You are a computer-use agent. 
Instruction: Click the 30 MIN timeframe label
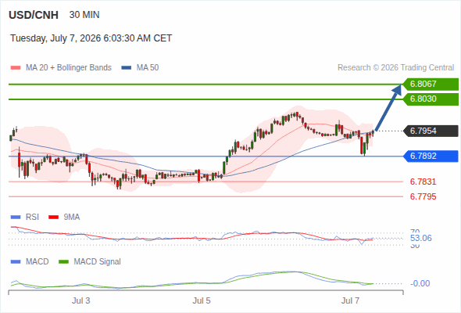(x=84, y=15)
